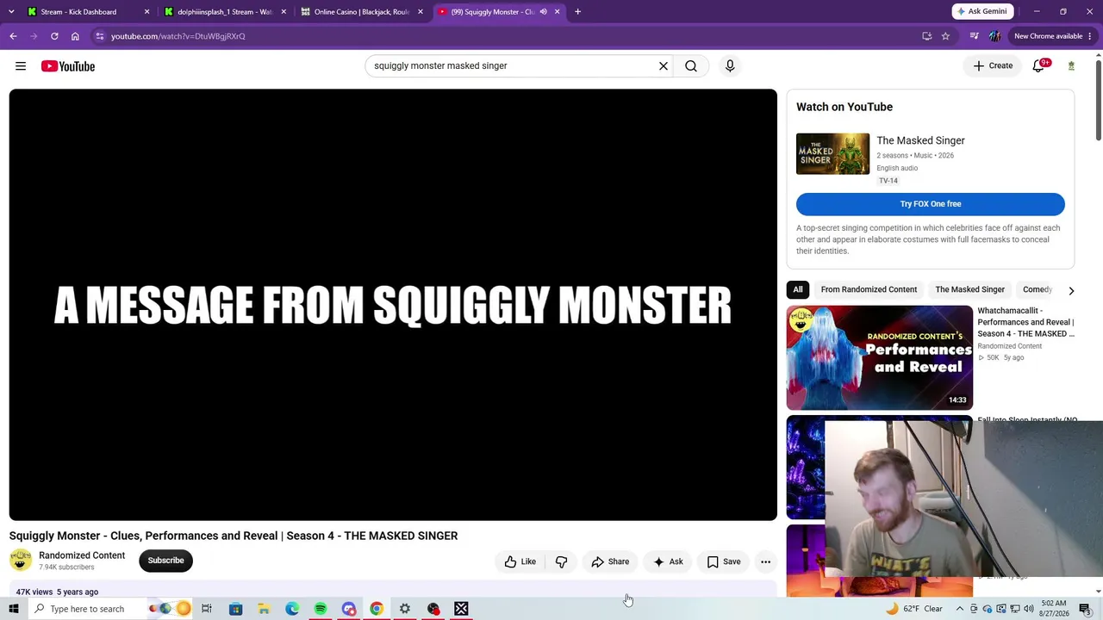Open Google Chrome on the taskbar
The height and width of the screenshot is (620, 1103).
(x=377, y=609)
